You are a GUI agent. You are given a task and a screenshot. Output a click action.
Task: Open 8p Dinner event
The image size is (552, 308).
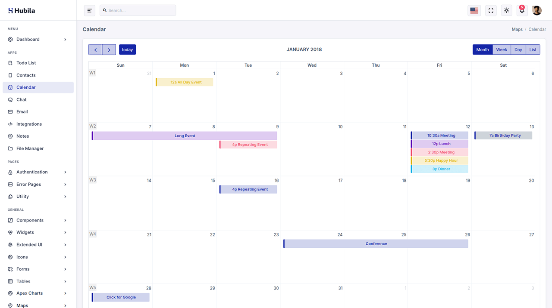click(439, 169)
